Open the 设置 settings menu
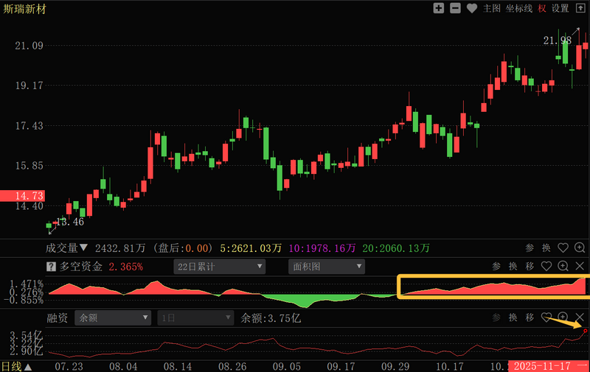The height and width of the screenshot is (372, 590). click(560, 8)
